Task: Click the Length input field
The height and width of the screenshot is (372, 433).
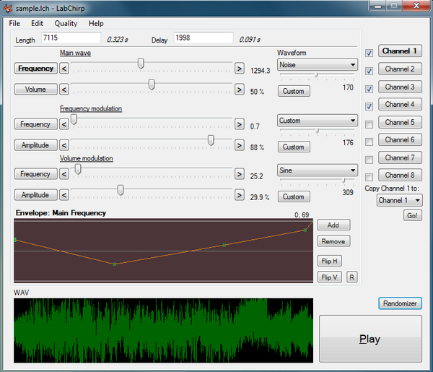Action: [71, 38]
